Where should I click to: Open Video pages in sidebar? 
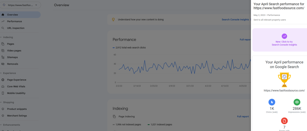[x=14, y=51]
